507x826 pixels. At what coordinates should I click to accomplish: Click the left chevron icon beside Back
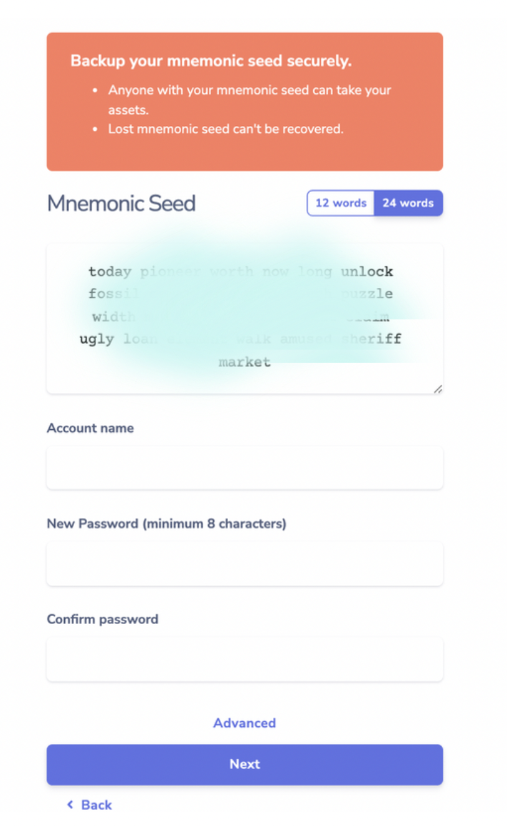click(70, 805)
